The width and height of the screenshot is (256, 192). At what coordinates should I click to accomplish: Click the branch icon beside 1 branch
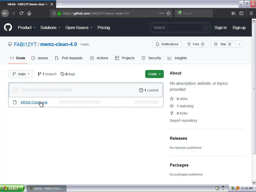[39, 74]
